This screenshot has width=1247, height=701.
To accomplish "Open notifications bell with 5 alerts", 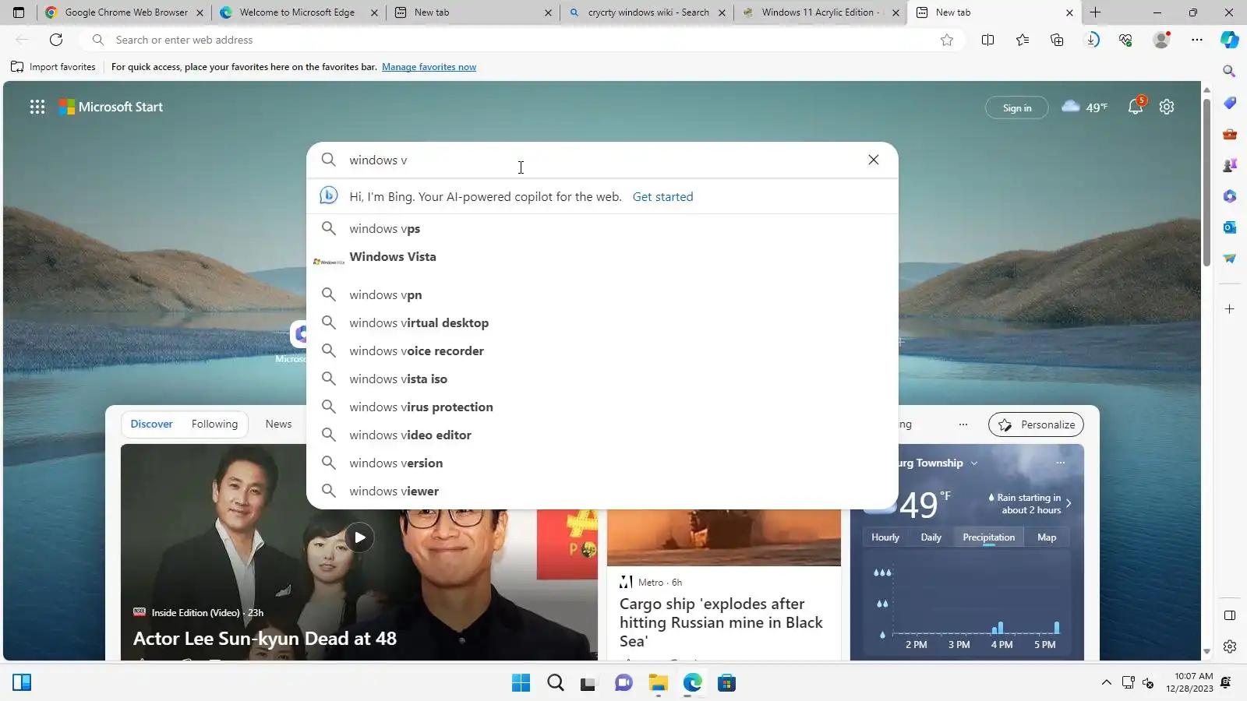I will (x=1136, y=107).
